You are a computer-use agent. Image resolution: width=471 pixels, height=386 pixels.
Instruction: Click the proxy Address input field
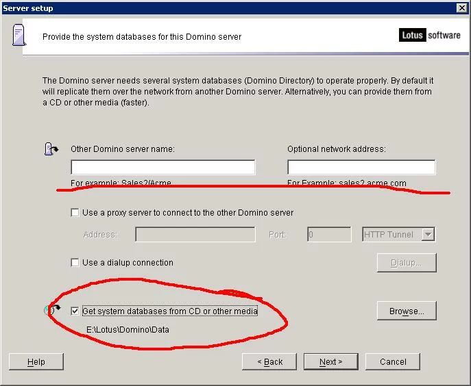tap(195, 235)
